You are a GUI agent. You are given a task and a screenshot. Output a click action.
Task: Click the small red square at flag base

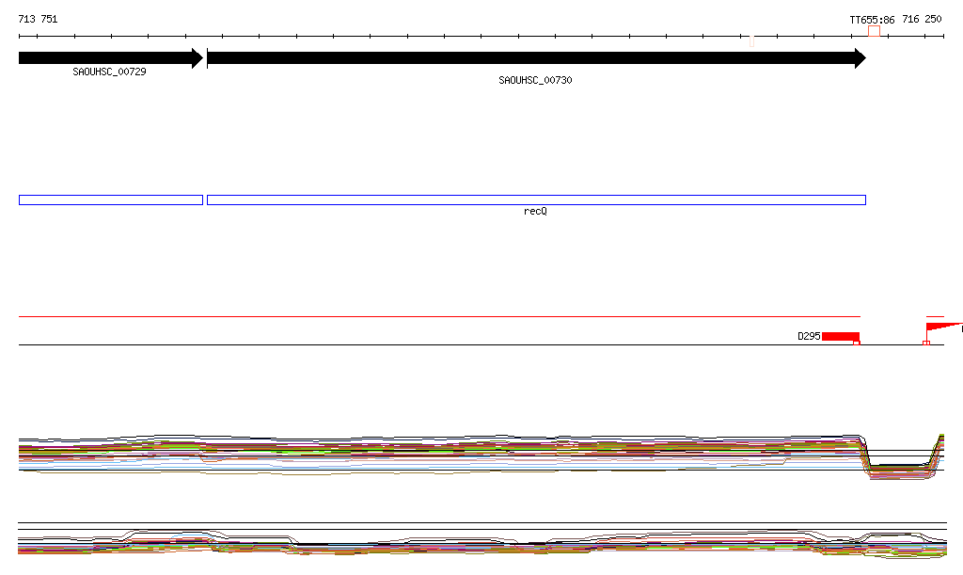click(x=926, y=343)
